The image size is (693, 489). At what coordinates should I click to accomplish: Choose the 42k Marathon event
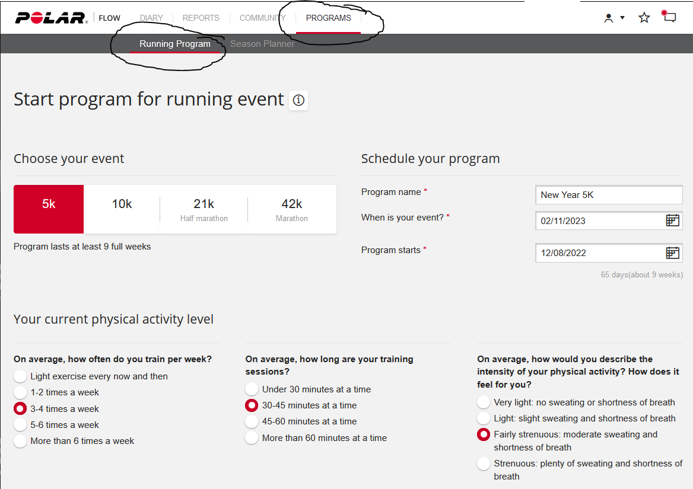(x=291, y=209)
